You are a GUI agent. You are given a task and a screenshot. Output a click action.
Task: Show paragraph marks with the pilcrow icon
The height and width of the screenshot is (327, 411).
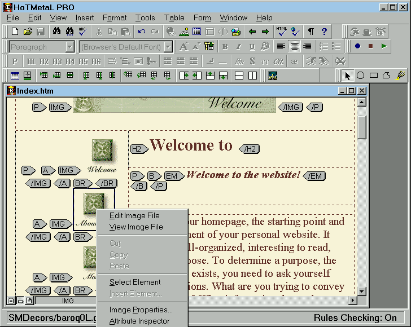click(311, 32)
